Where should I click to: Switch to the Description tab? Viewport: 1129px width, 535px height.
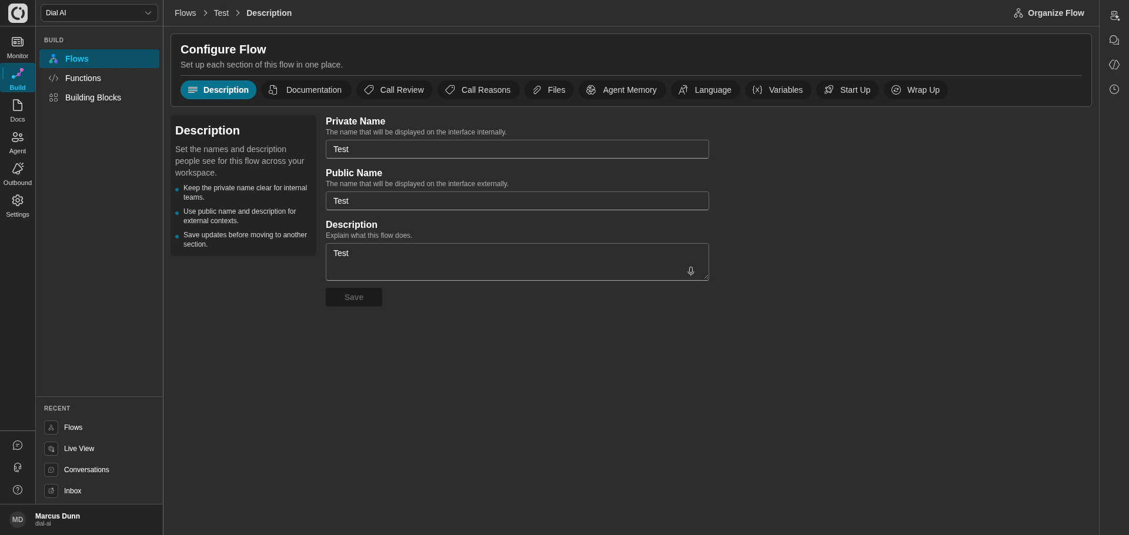(x=218, y=90)
